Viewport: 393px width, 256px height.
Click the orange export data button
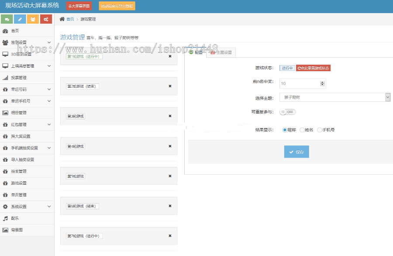click(x=117, y=6)
